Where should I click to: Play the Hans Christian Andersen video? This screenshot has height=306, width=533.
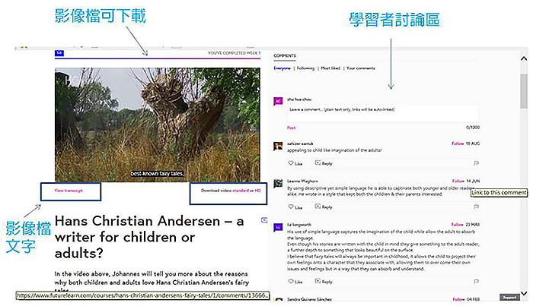158,125
